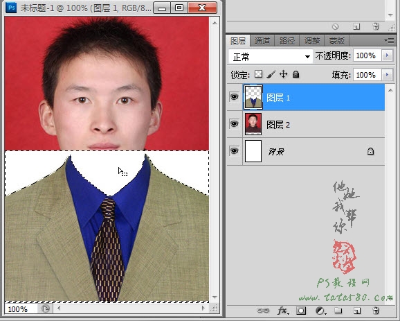Click canvas horizontal scroll right arrow
This screenshot has height=321, width=400.
[203, 309]
